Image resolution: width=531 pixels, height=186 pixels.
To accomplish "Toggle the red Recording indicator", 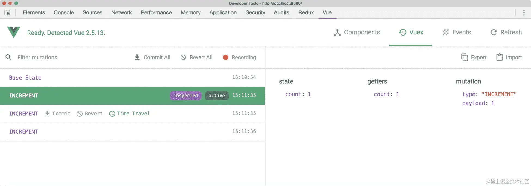I will click(x=225, y=57).
